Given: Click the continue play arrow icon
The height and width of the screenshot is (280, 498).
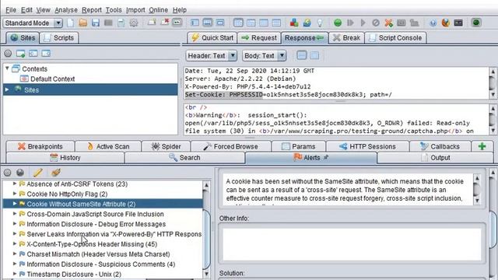Looking at the screenshot, I should (x=363, y=23).
